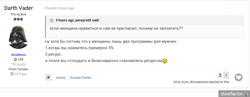Click the Report post link
Screen dimensions: 250x97
click(232, 9)
